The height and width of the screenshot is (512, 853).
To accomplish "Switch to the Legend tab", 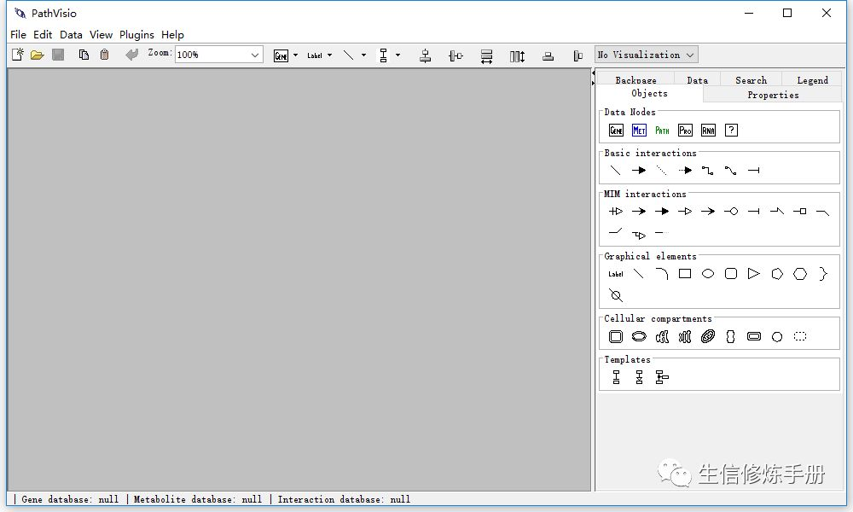I will [x=812, y=80].
